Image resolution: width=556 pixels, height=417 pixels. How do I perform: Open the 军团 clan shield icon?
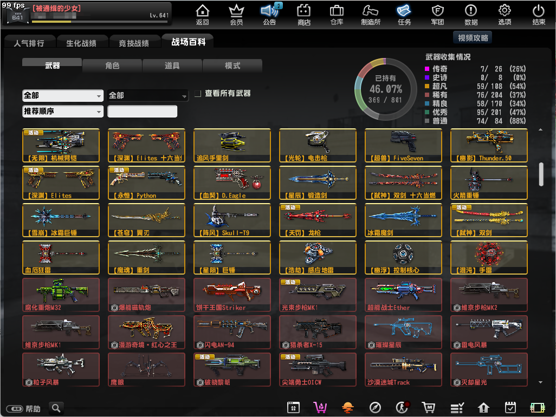pos(437,15)
